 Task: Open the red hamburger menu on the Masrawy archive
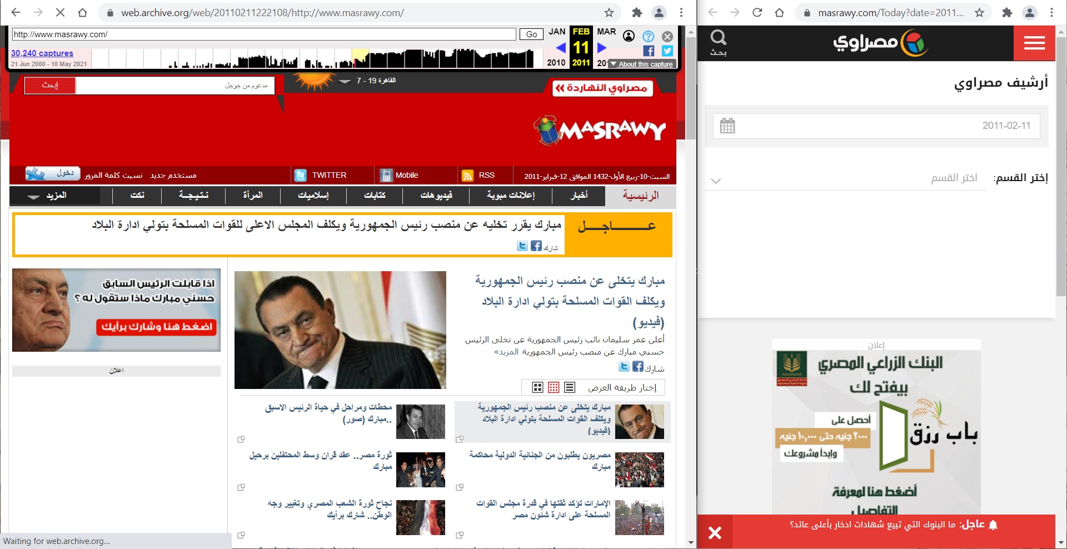point(1034,43)
